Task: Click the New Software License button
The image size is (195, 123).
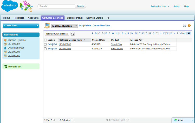Action: (57, 34)
